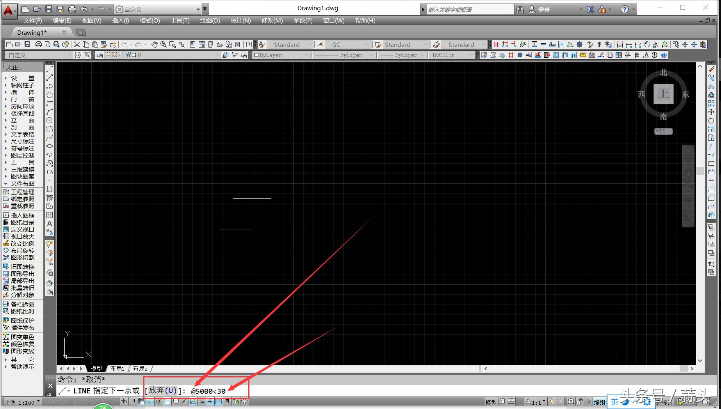Select the Circle draw tool
The width and height of the screenshot is (721, 409).
(x=50, y=120)
